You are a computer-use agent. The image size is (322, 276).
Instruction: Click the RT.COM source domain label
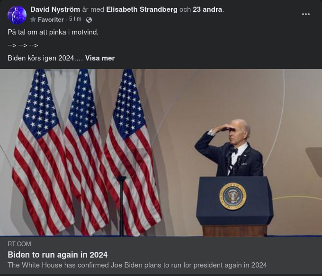[x=19, y=244]
